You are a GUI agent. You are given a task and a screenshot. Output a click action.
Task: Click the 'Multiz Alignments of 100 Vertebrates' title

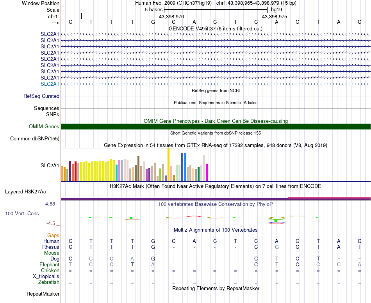(216, 230)
